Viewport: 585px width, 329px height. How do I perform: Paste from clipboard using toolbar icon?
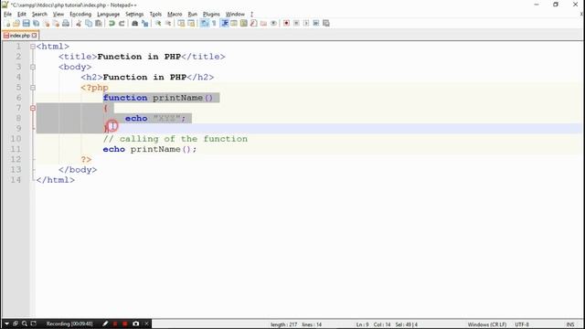click(x=99, y=23)
